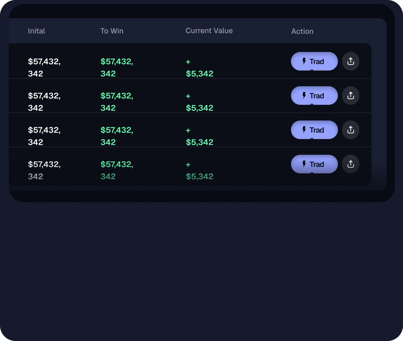Click the green To Win amount in the first row
The image size is (403, 341).
click(116, 67)
